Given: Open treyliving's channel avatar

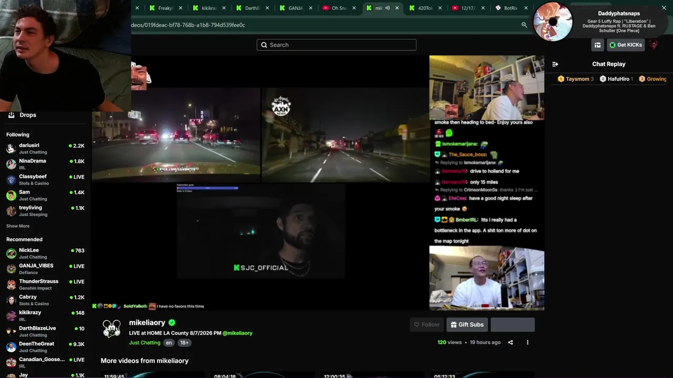Looking at the screenshot, I should [x=11, y=211].
